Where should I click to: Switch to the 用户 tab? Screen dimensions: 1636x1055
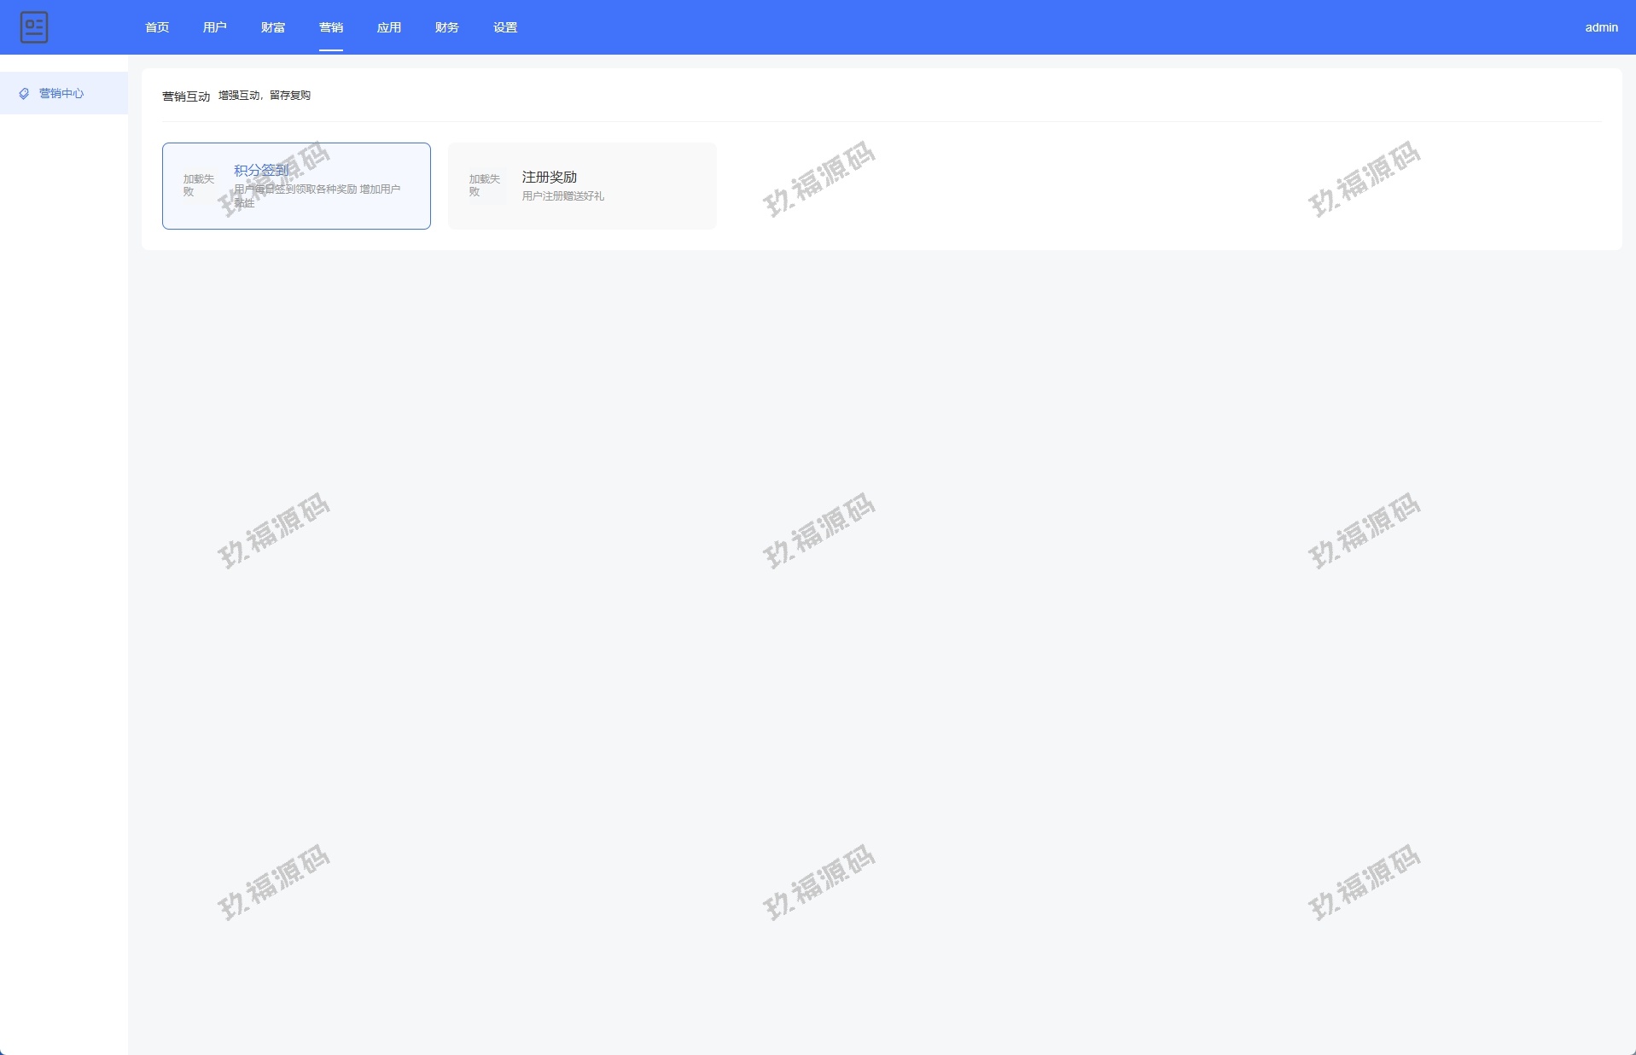tap(215, 27)
